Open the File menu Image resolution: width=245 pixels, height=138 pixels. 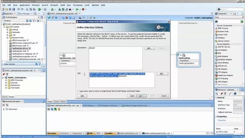click(x=4, y=5)
